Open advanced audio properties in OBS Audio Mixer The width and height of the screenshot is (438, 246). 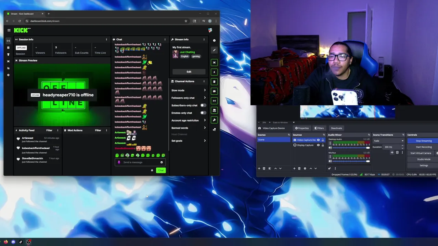point(330,168)
